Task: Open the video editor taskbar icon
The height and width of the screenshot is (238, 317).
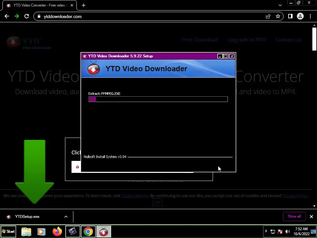Action: [73, 231]
